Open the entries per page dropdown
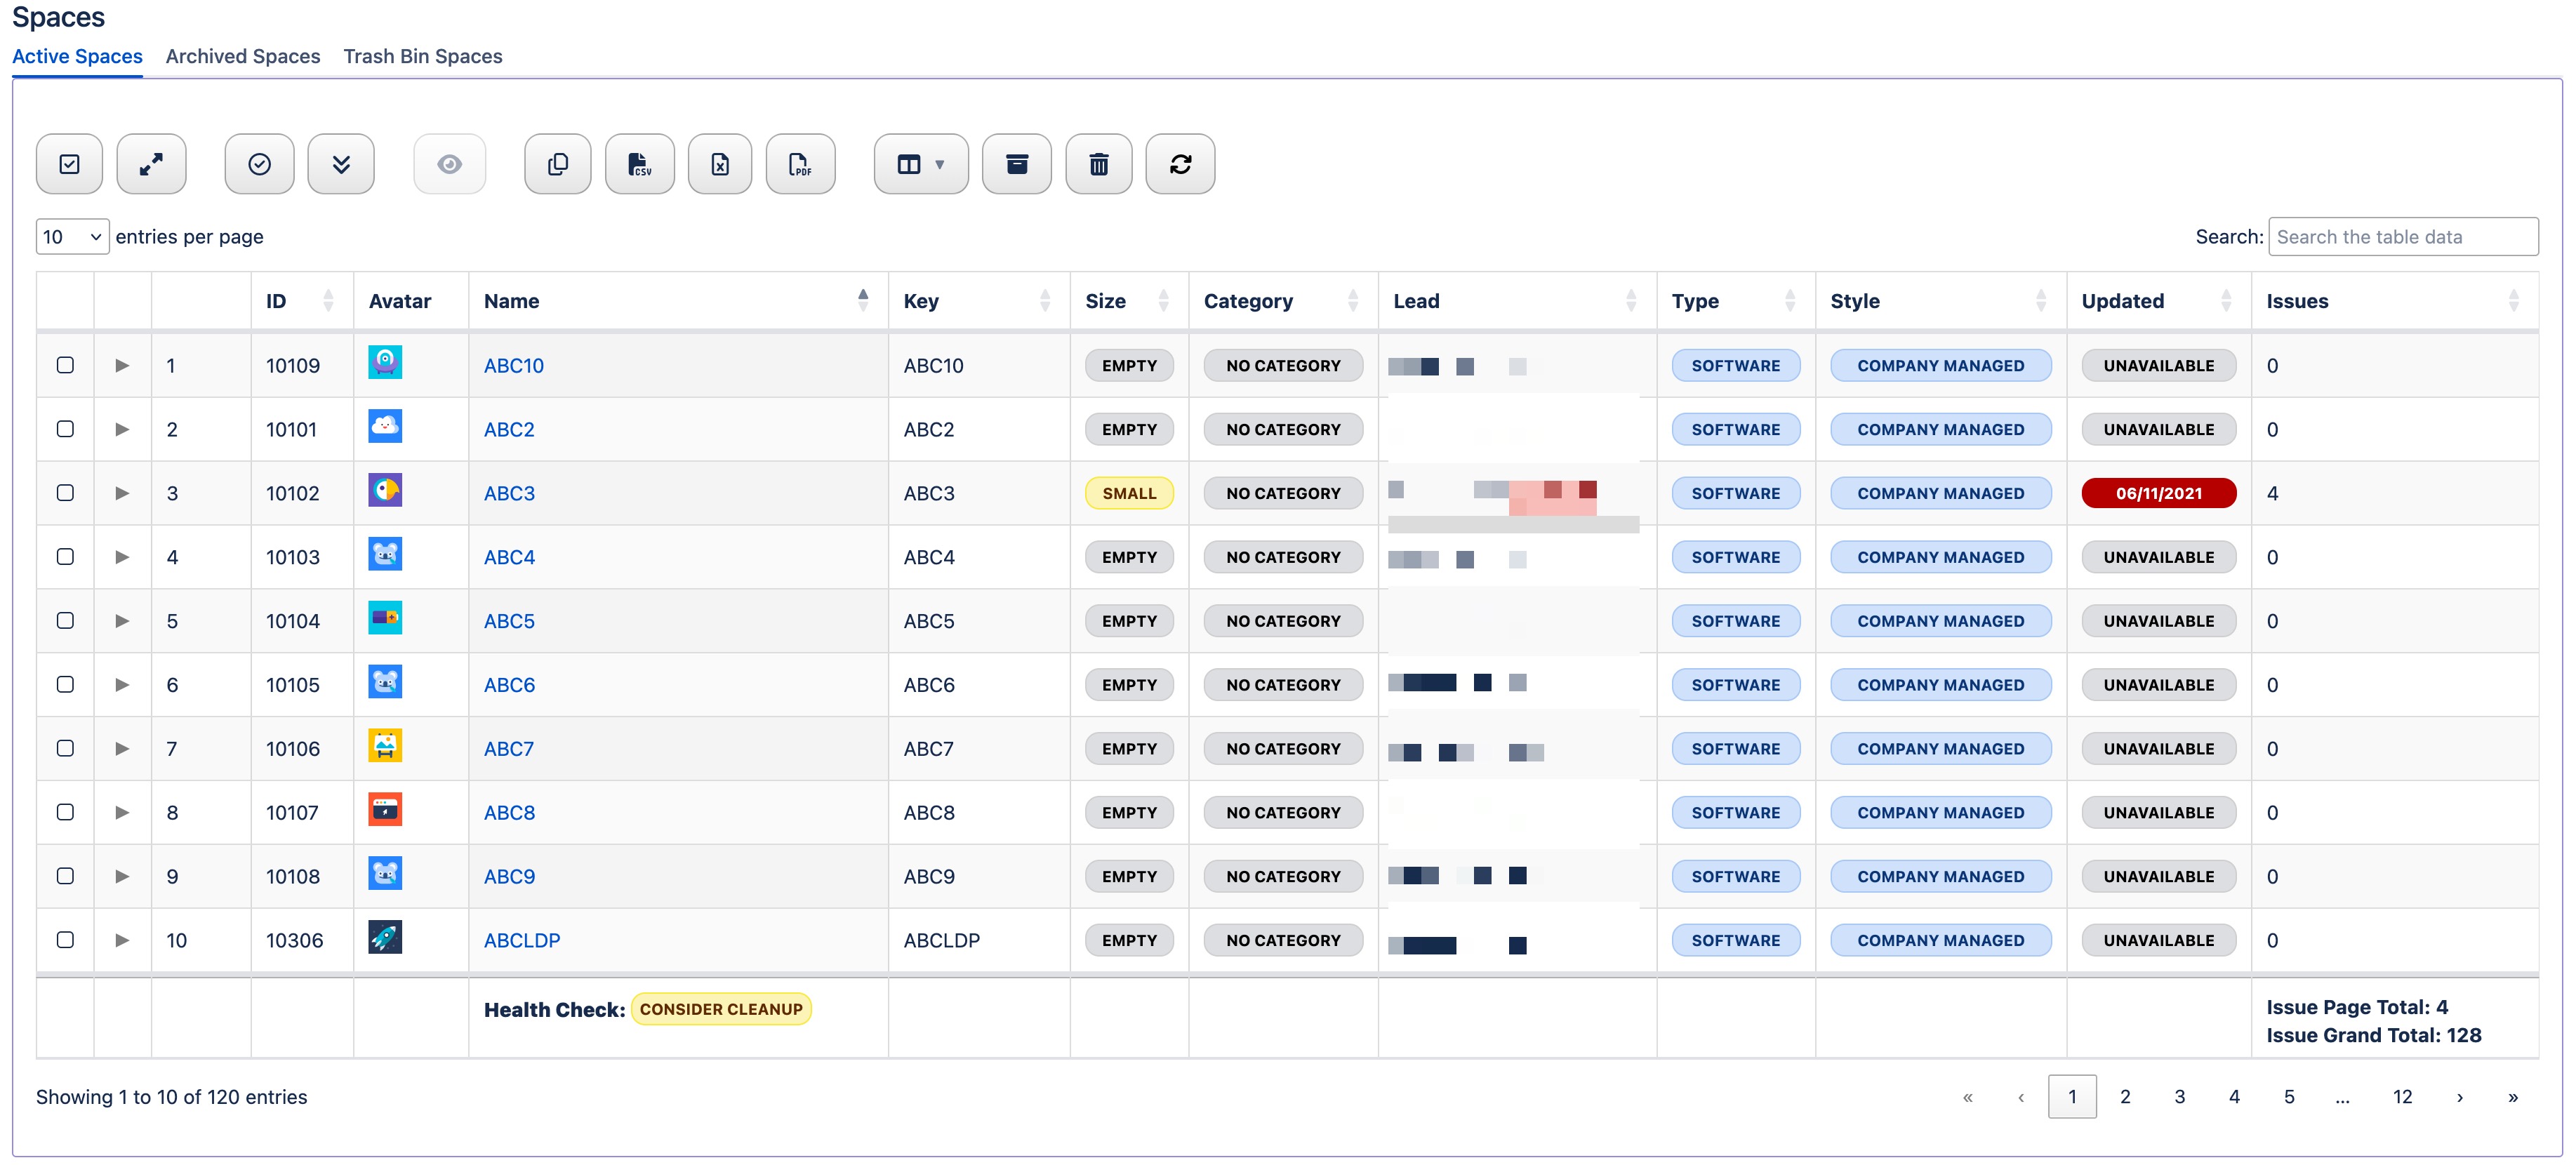Viewport: 2576px width, 1165px height. [72, 237]
